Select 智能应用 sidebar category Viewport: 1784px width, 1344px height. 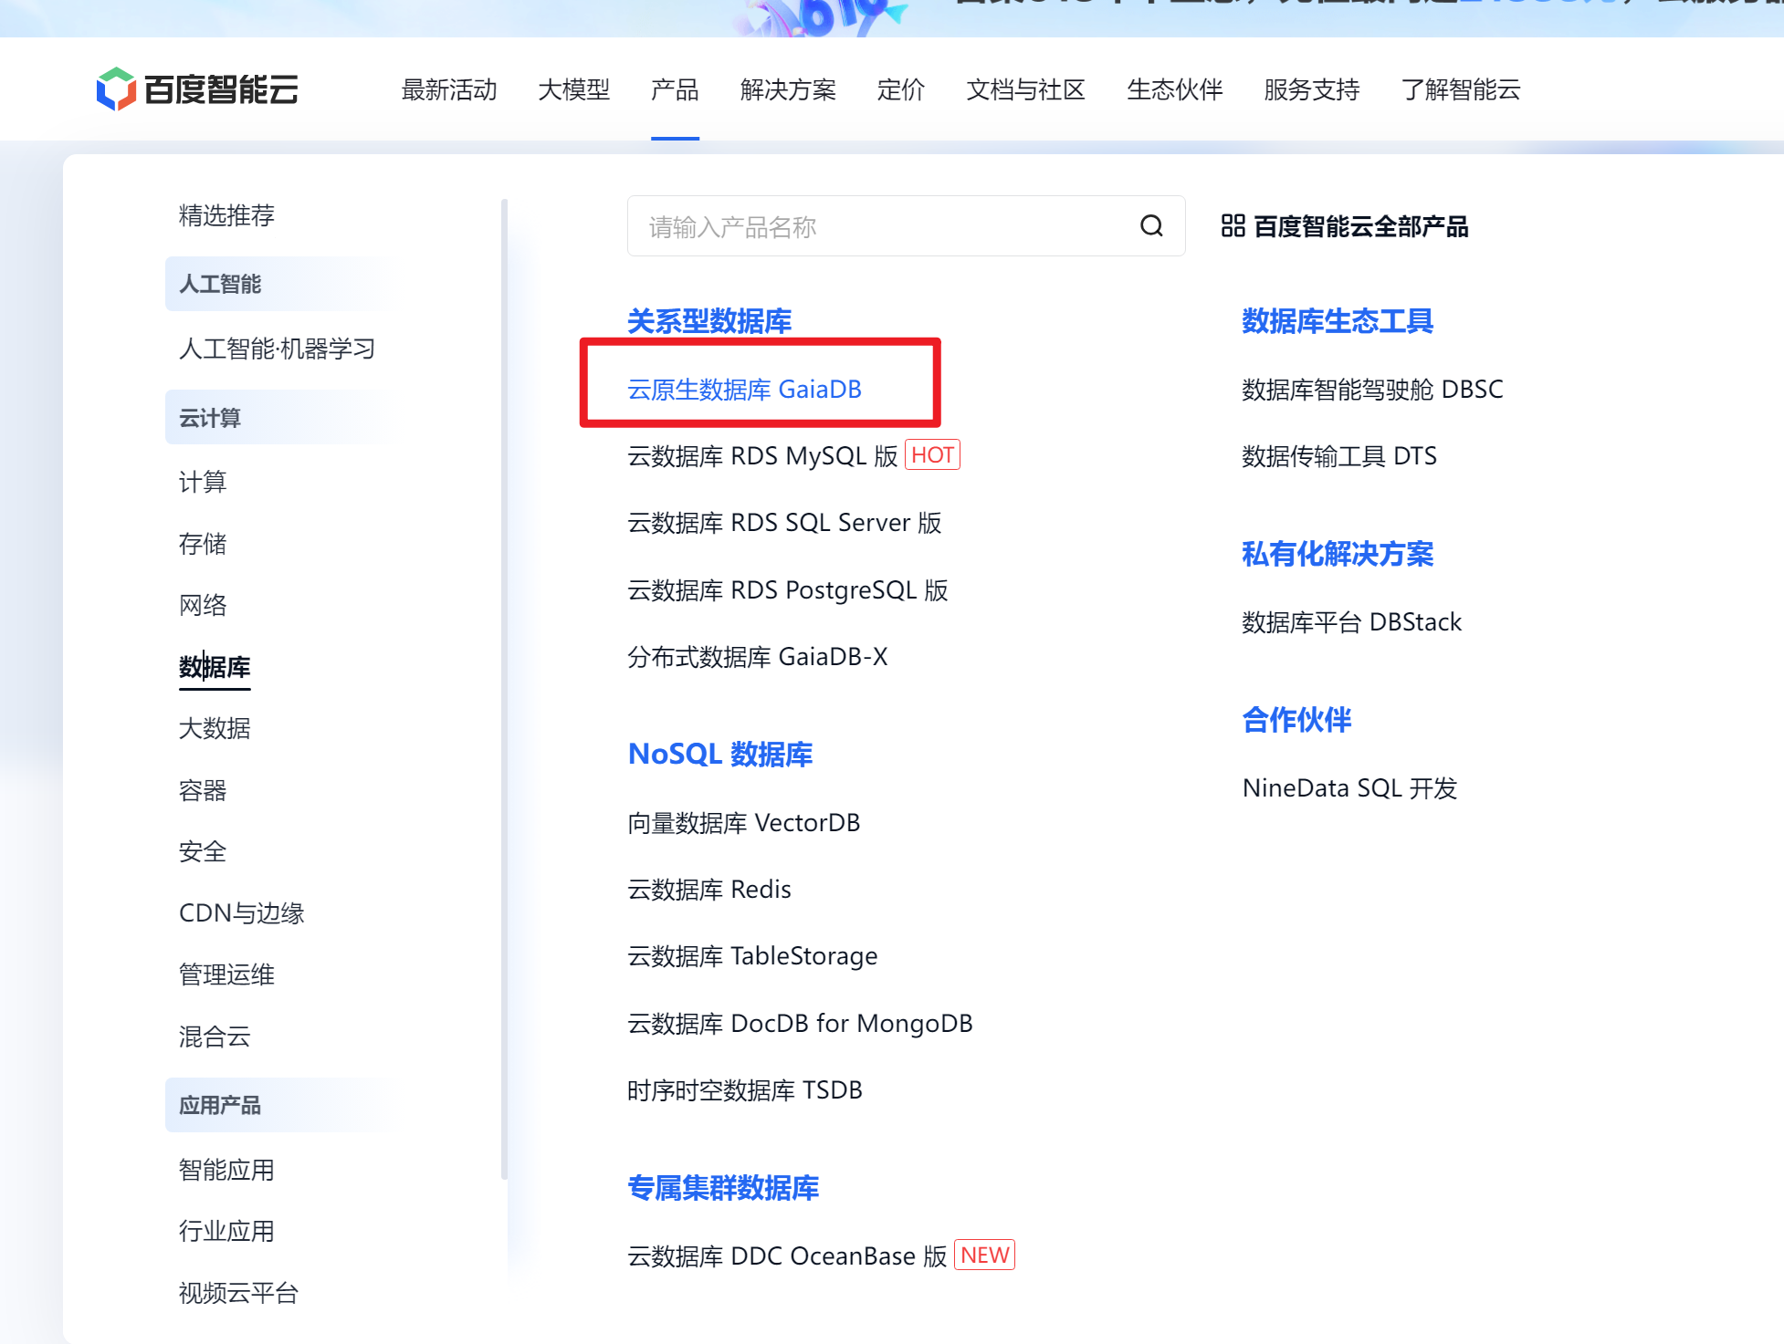[226, 1170]
